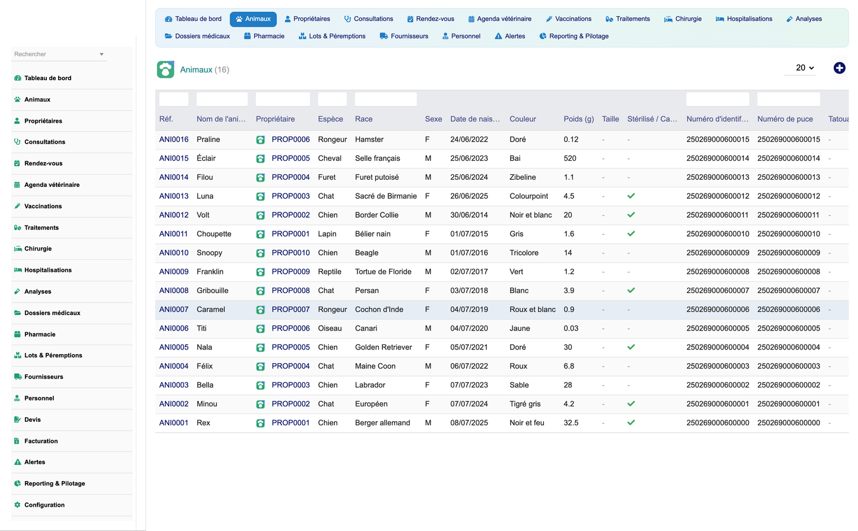Image resolution: width=858 pixels, height=531 pixels.
Task: Click the Fournisseurs truck icon in top navigation
Action: click(x=384, y=36)
